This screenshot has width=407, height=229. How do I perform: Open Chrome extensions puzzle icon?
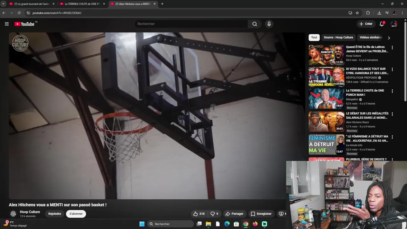pyautogui.click(x=368, y=13)
